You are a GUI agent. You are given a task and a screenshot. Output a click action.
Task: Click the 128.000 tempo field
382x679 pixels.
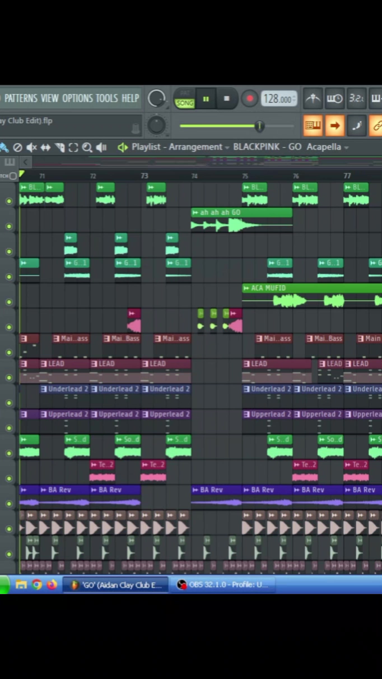click(x=279, y=99)
